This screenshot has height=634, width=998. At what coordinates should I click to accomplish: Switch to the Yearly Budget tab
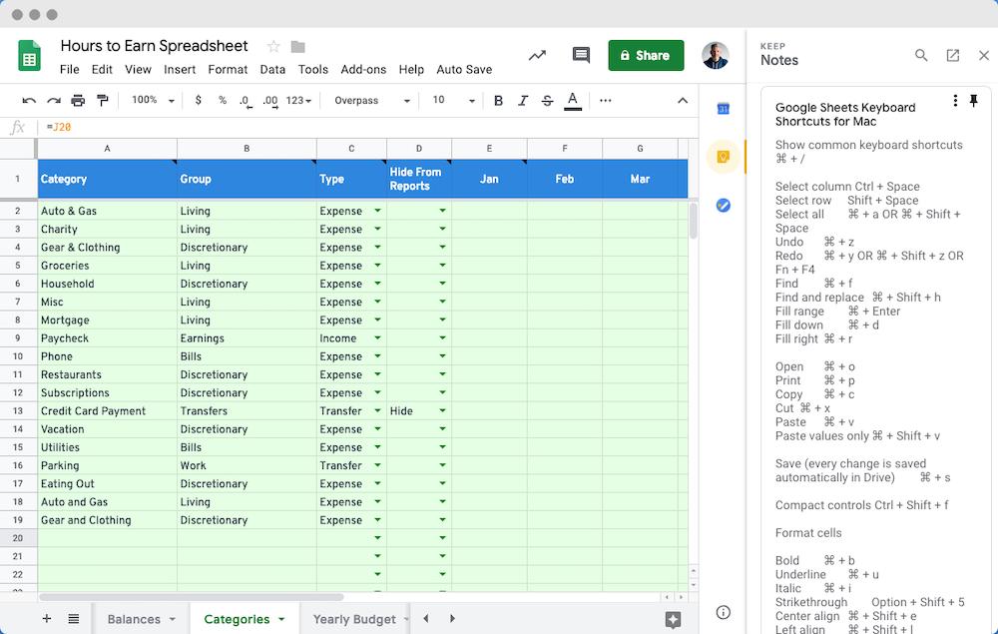pos(354,619)
